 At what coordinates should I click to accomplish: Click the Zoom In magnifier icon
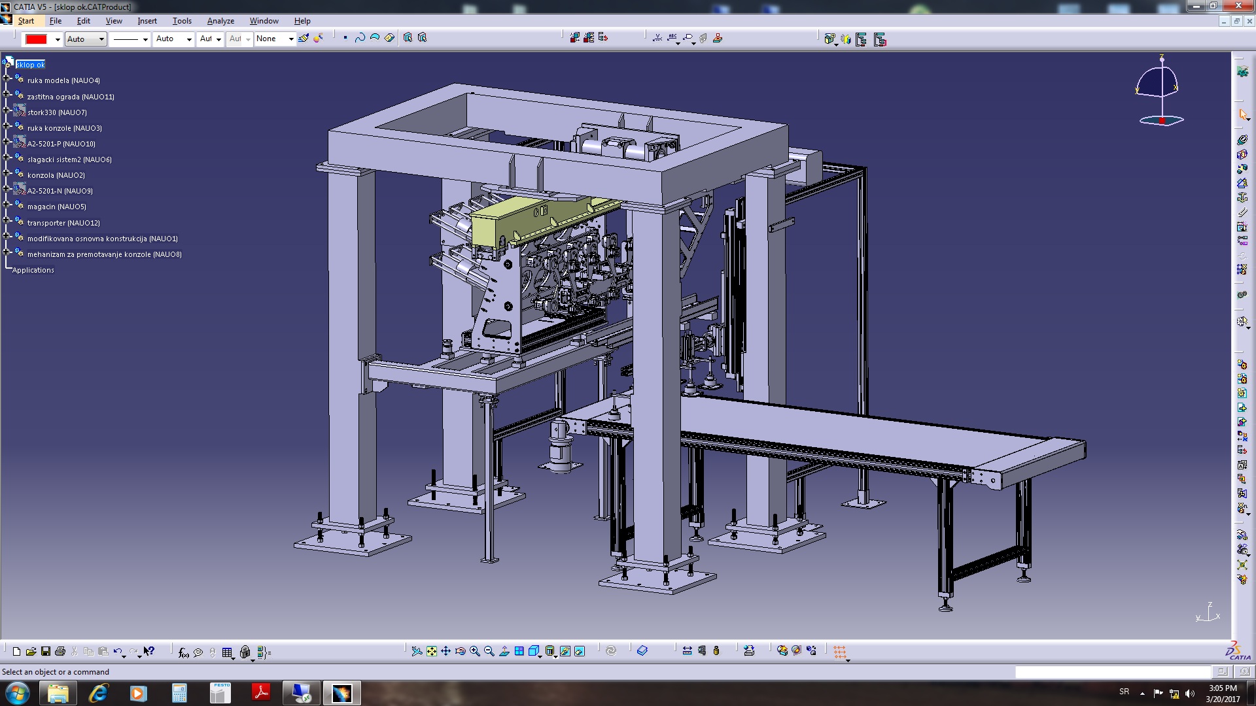(x=475, y=651)
